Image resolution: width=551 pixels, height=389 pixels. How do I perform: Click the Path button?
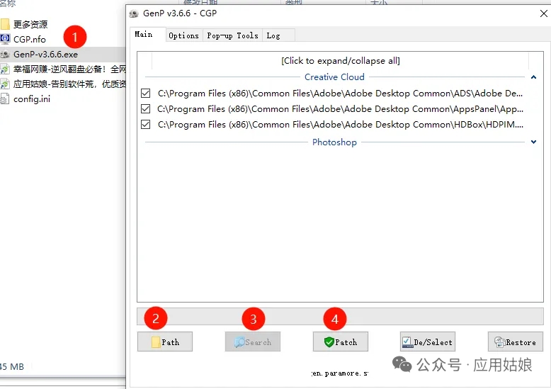(165, 342)
